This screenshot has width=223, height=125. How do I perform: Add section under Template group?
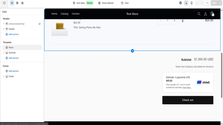[12, 58]
